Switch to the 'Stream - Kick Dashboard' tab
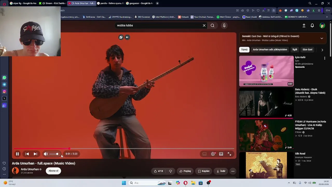This screenshot has width=332, height=187. coord(52,3)
